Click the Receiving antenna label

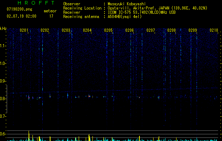tap(81, 17)
